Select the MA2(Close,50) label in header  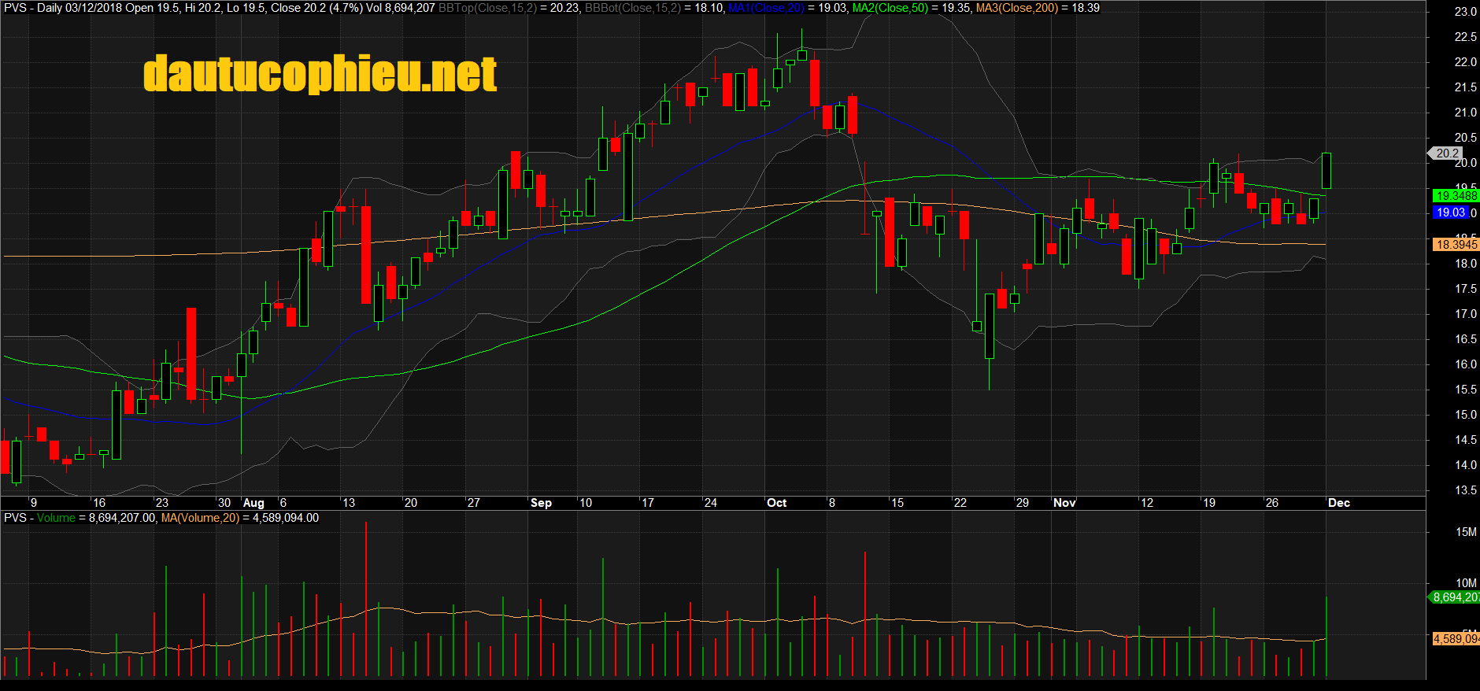(x=890, y=8)
